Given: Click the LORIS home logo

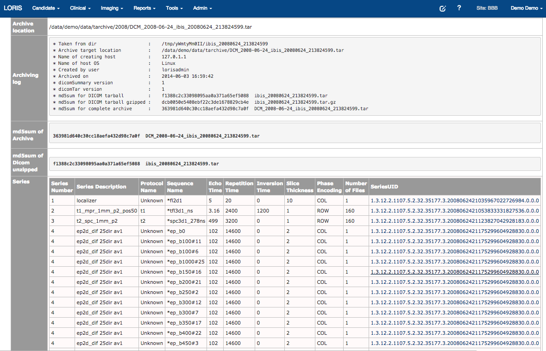Looking at the screenshot, I should pos(13,8).
